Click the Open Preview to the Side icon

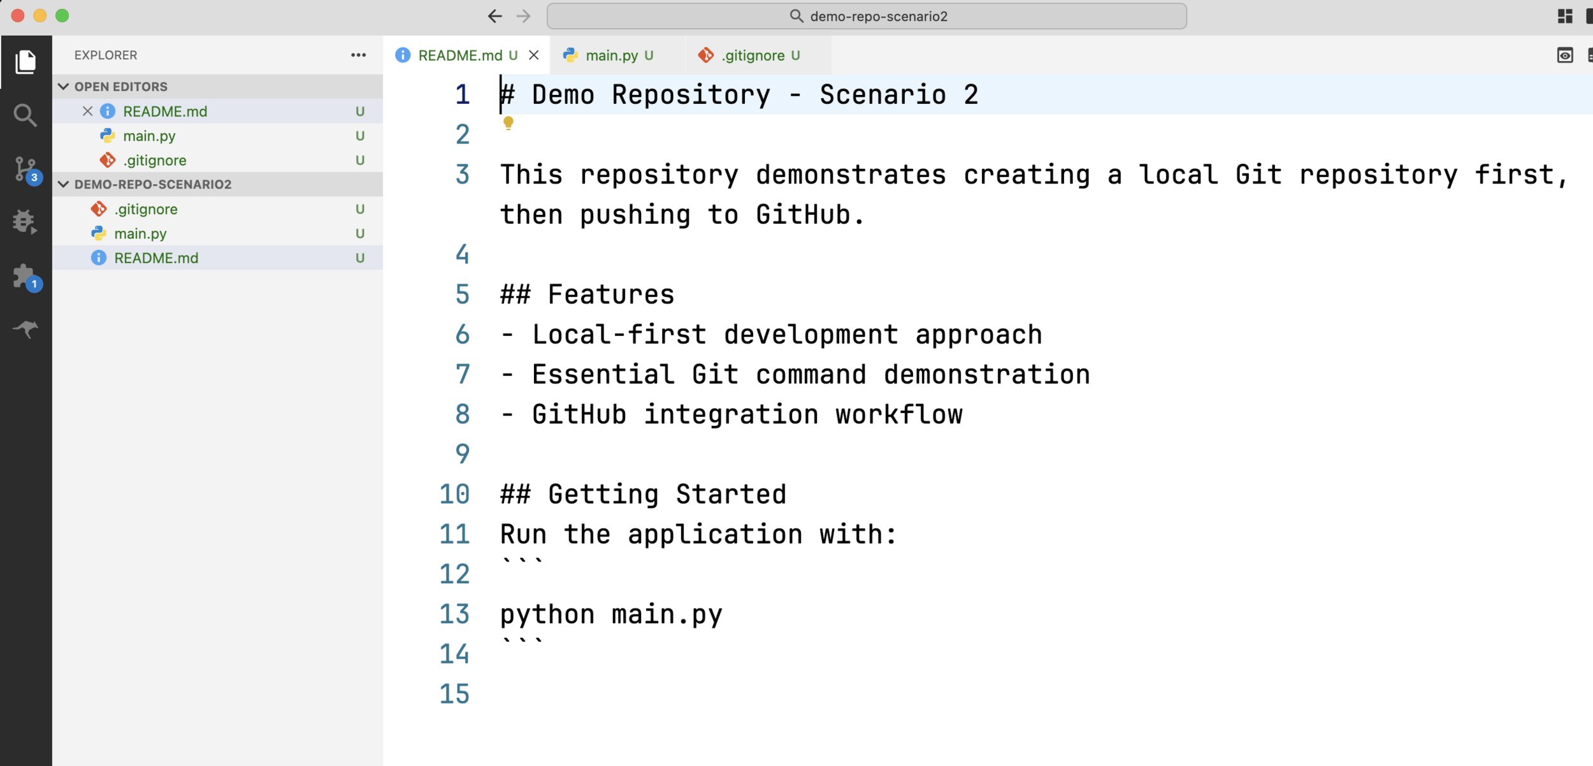(x=1564, y=55)
